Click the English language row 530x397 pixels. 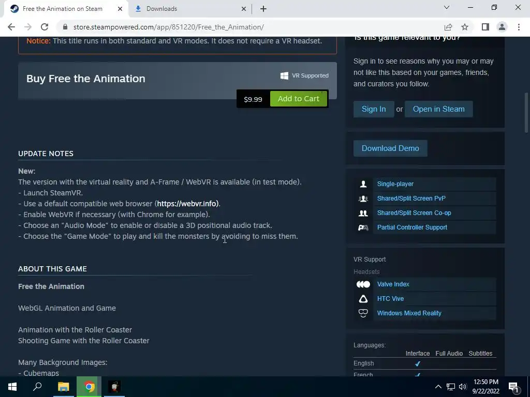tap(425, 363)
